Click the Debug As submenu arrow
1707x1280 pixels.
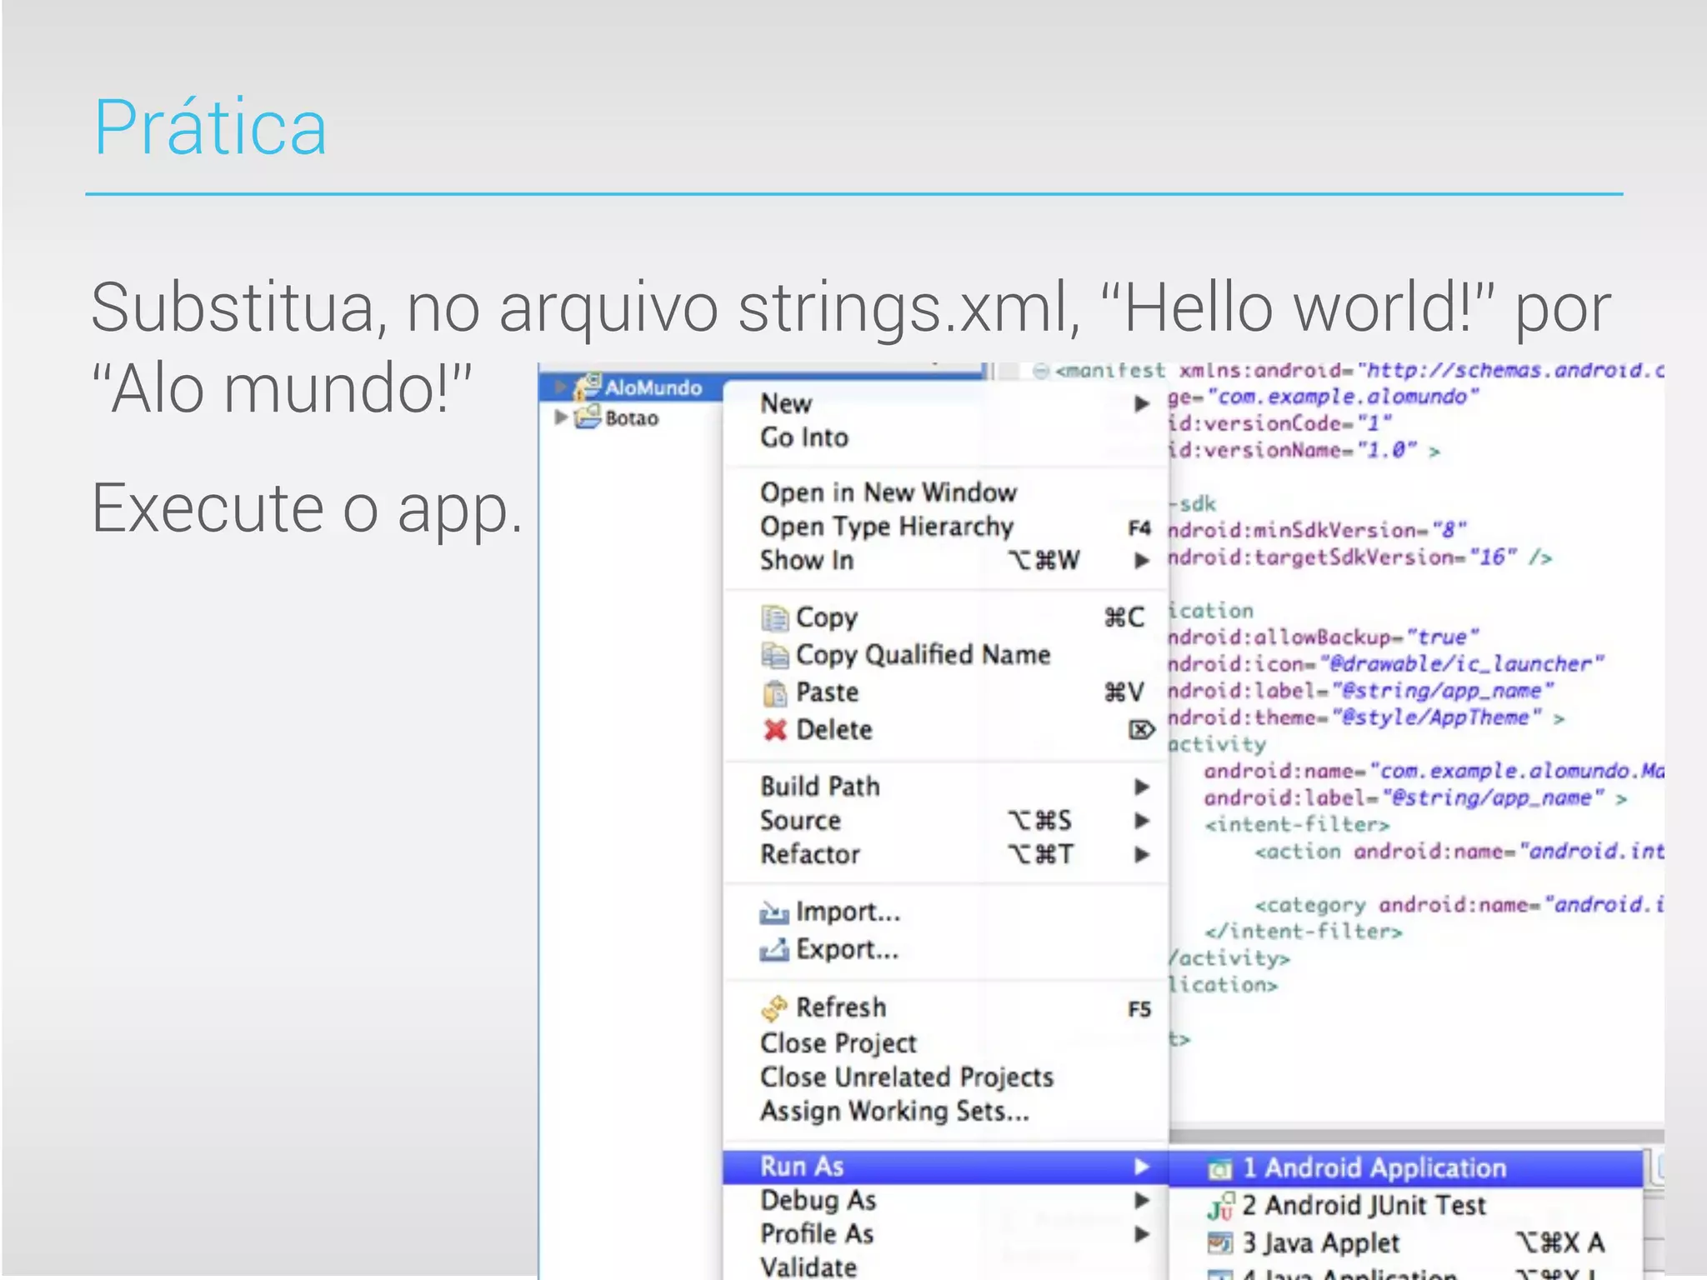point(1142,1201)
